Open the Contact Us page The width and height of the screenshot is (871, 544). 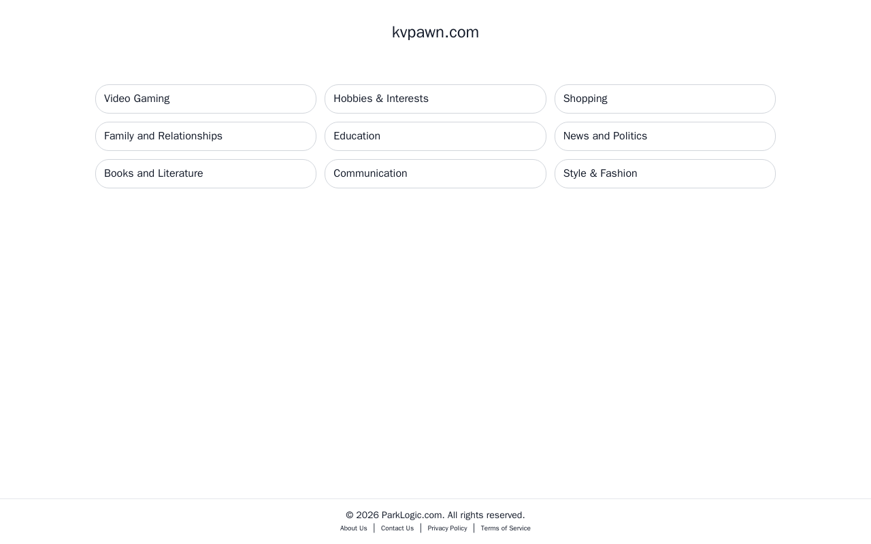[397, 528]
